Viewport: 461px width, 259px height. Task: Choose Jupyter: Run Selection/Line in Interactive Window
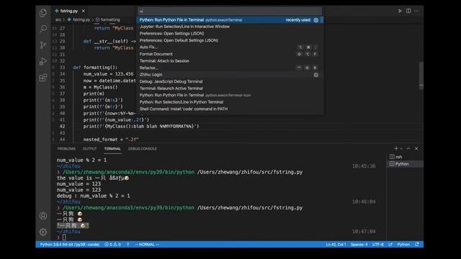[x=230, y=27]
